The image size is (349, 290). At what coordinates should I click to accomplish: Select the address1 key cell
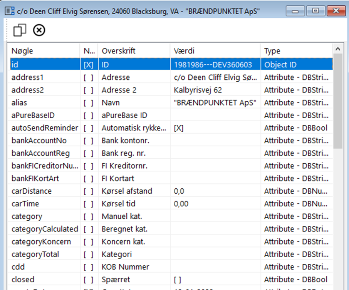(44, 77)
